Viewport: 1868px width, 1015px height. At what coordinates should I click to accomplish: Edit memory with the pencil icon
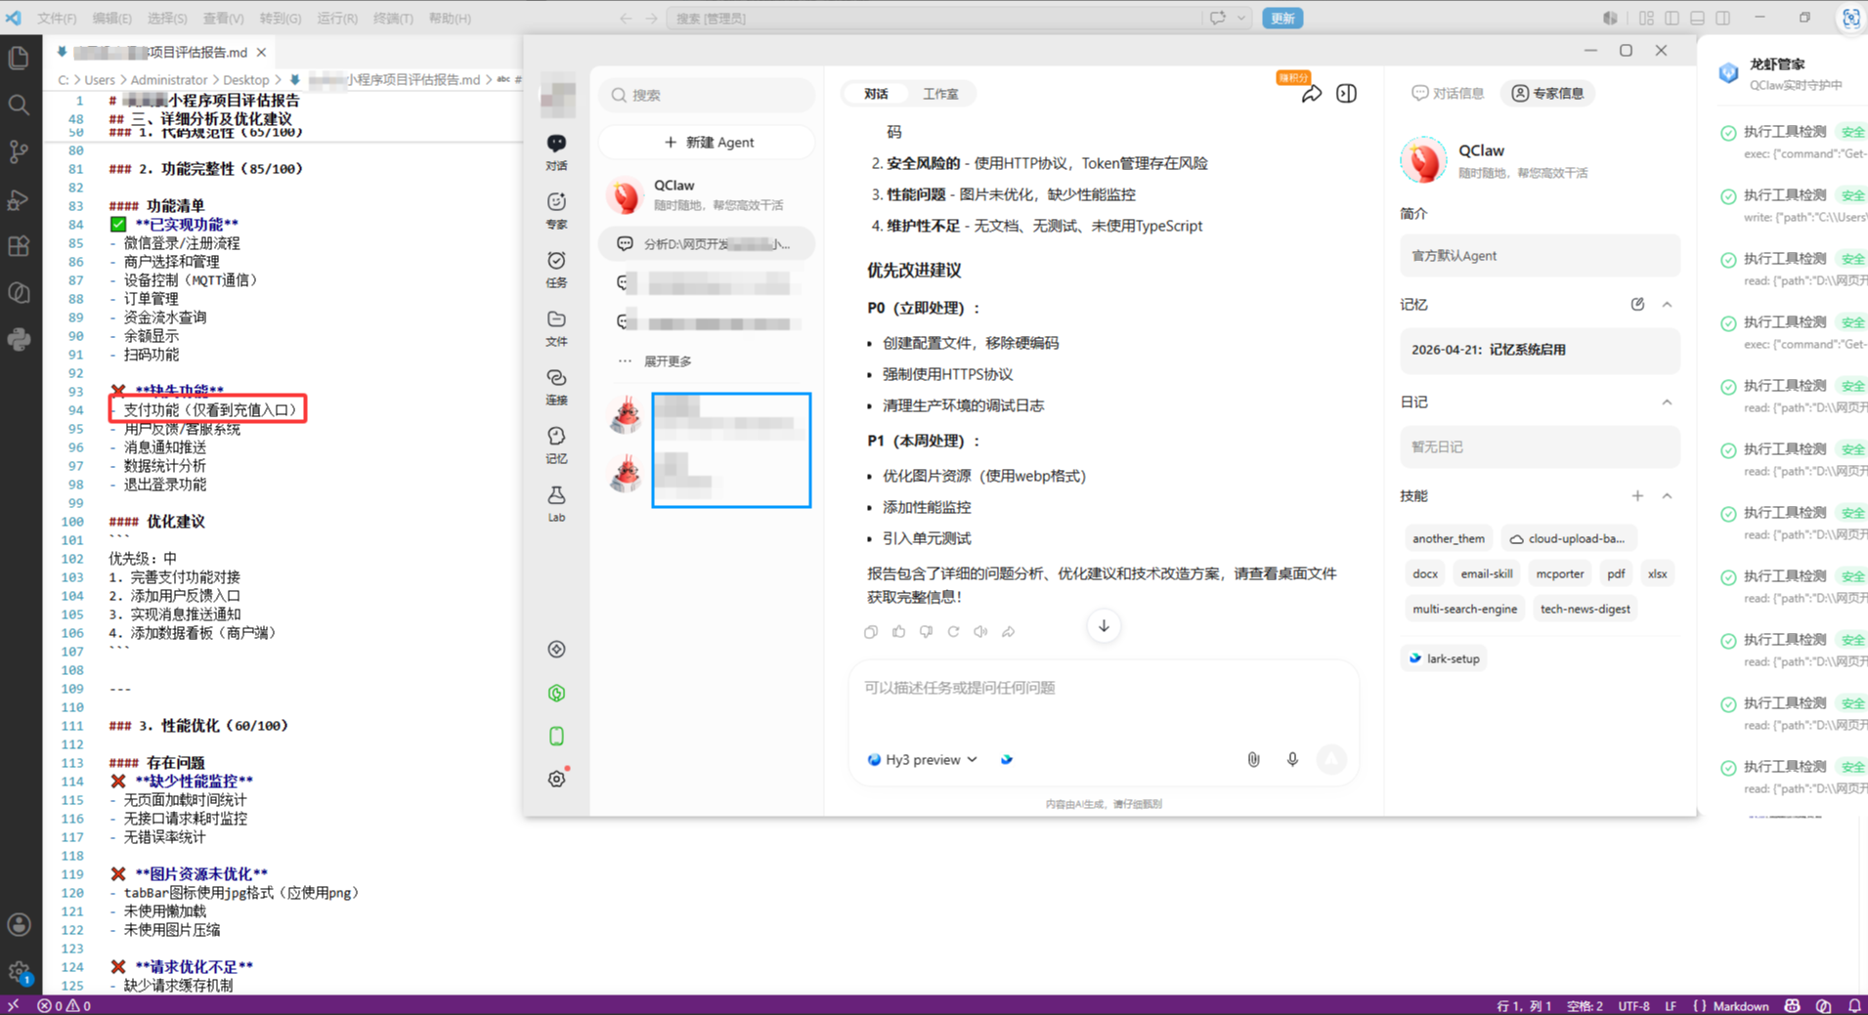pyautogui.click(x=1637, y=304)
